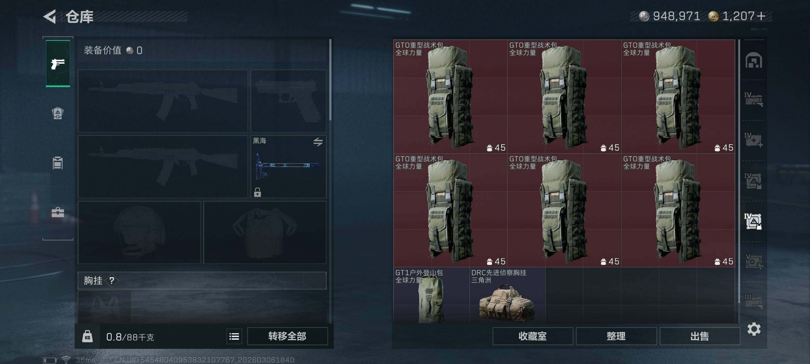The width and height of the screenshot is (810, 364).
Task: Open the settings gear icon
Action: tap(754, 329)
